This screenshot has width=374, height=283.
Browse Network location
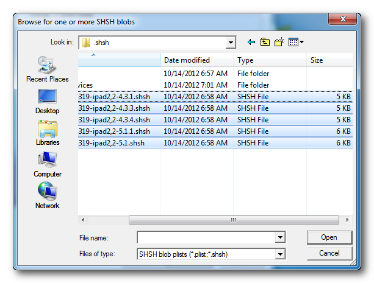pyautogui.click(x=47, y=195)
